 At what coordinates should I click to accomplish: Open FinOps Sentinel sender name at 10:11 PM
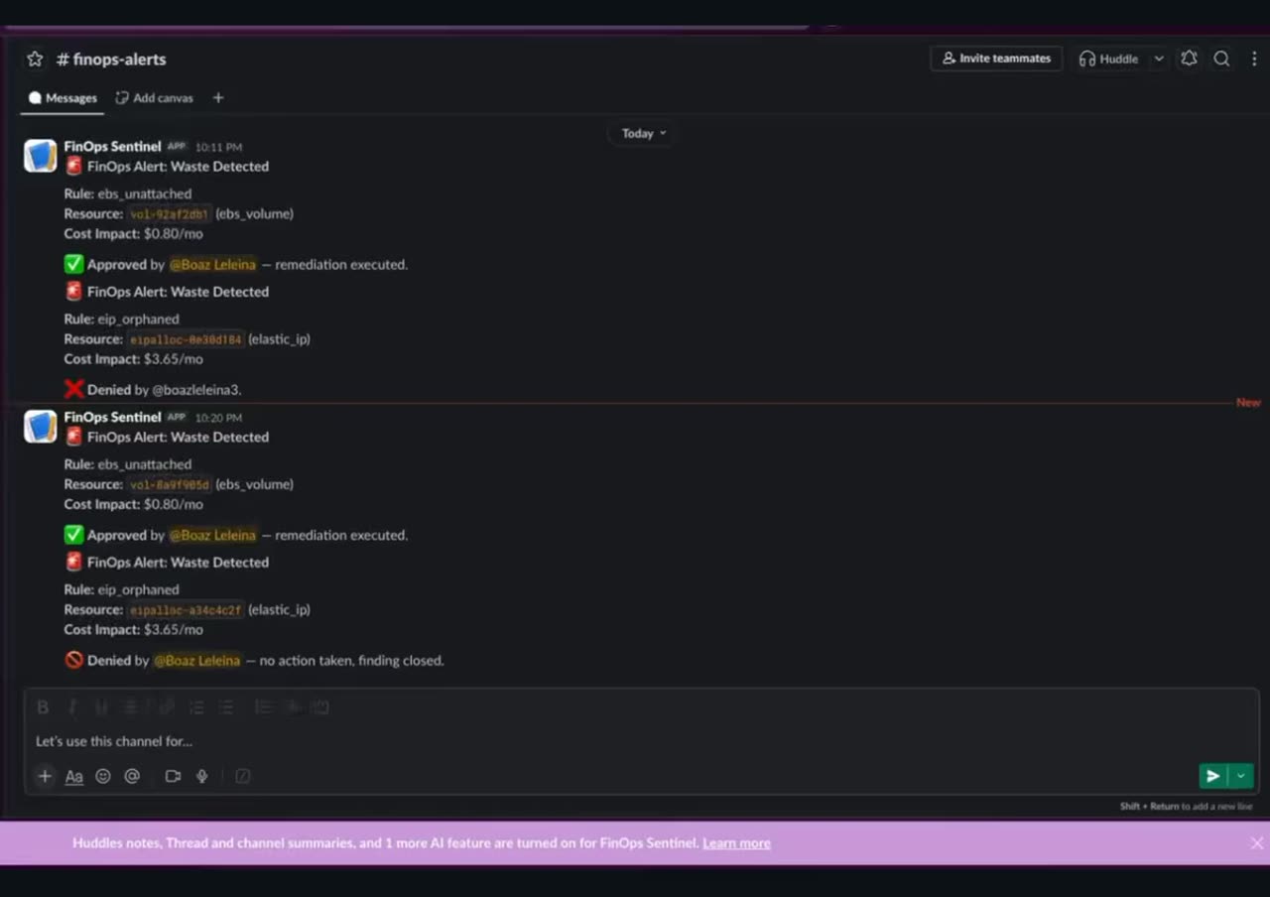click(112, 147)
